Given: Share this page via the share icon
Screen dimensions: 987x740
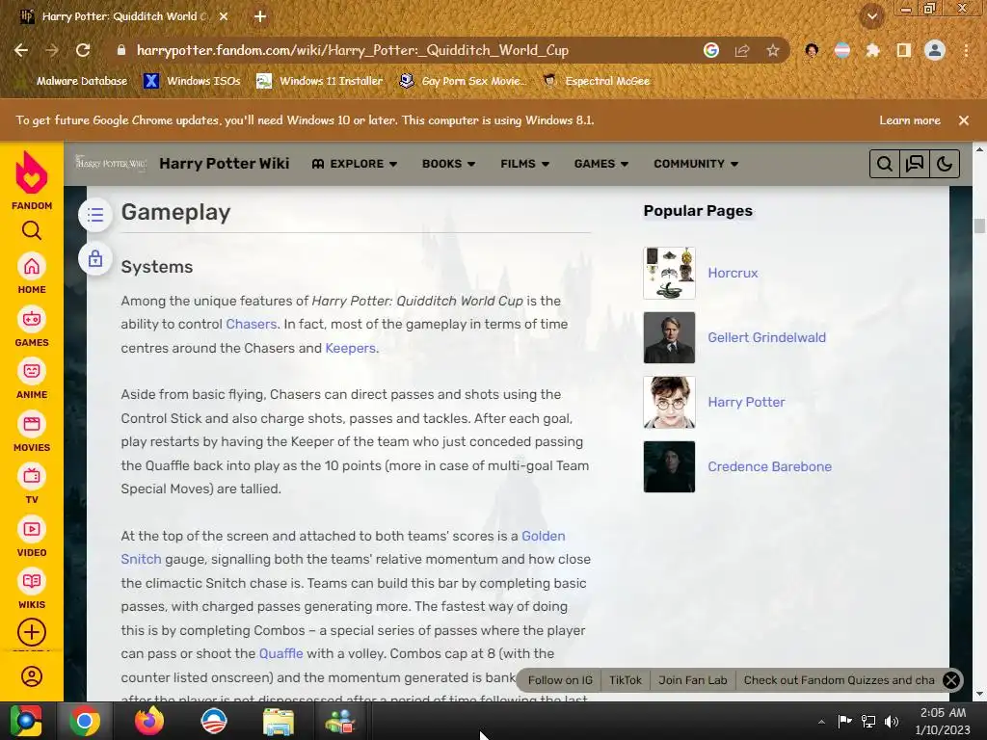Looking at the screenshot, I should tap(742, 50).
